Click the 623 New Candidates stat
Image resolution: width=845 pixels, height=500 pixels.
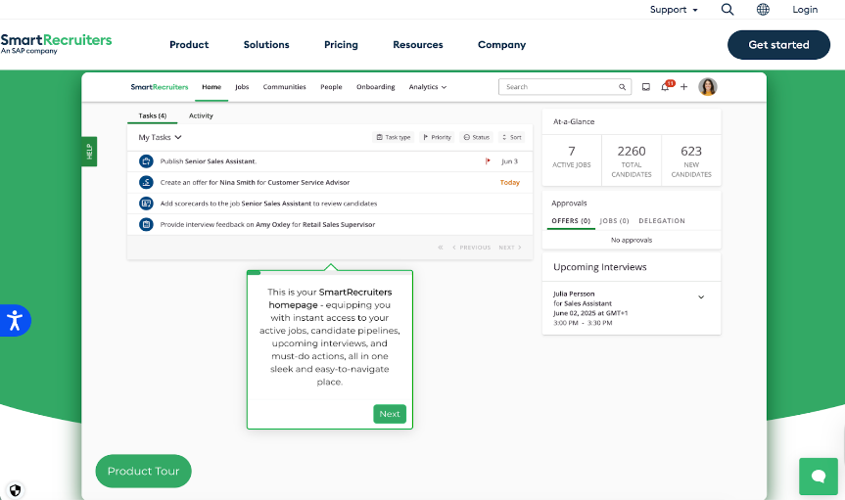(691, 161)
